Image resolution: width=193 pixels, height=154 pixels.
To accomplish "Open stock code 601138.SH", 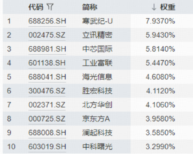I will 47,63.
